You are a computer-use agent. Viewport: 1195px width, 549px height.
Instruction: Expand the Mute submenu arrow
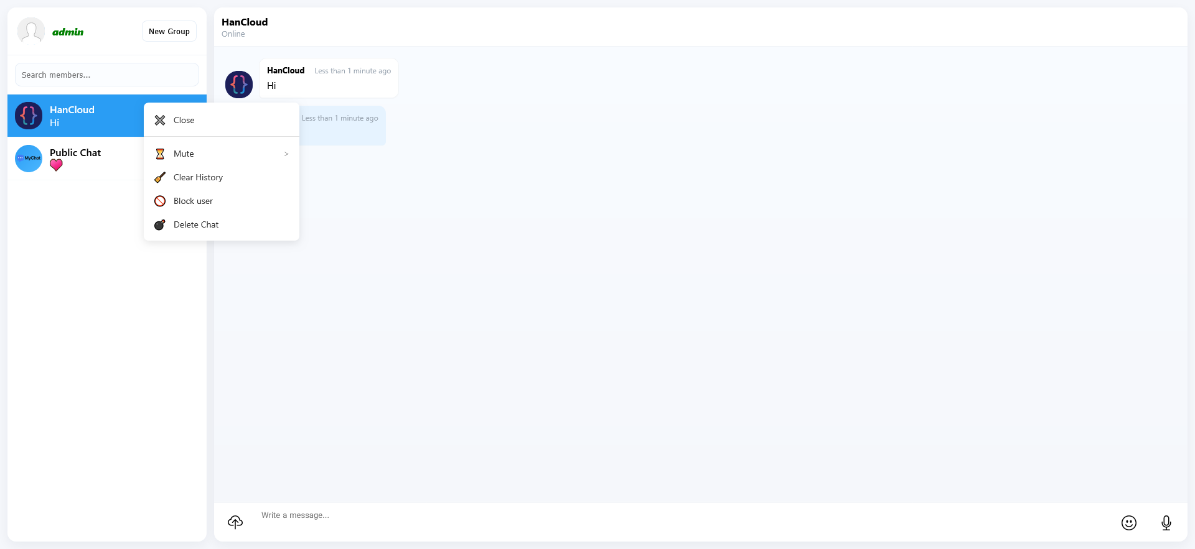click(286, 154)
